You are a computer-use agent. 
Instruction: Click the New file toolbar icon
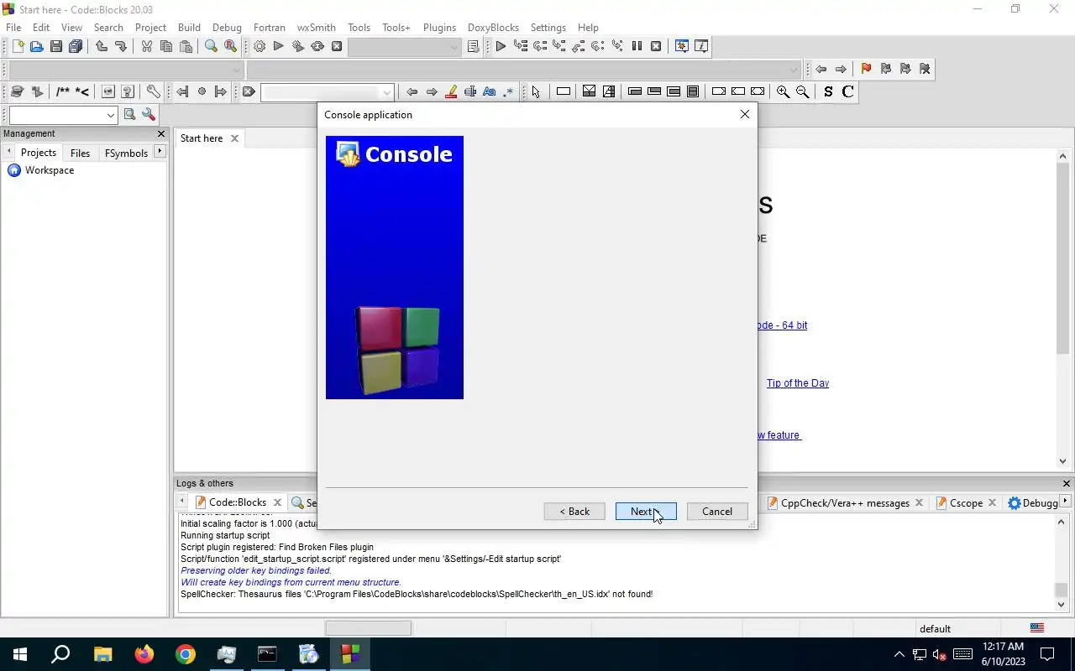click(x=18, y=47)
